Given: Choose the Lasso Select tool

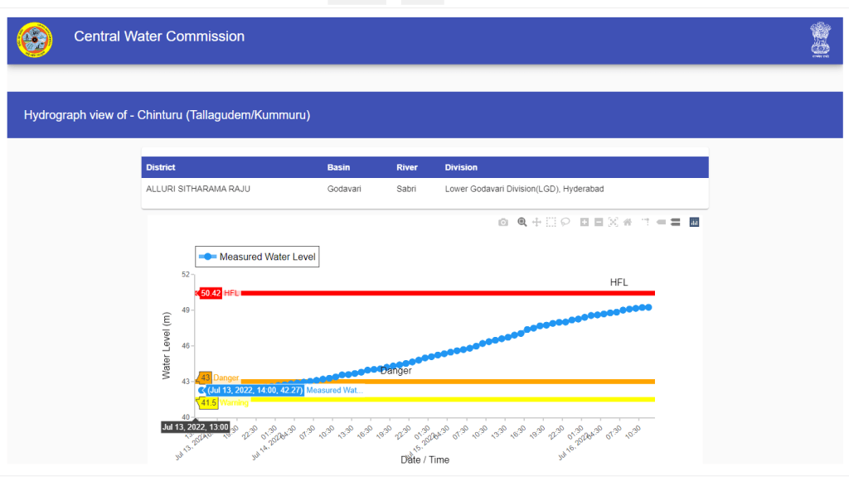Looking at the screenshot, I should (565, 222).
